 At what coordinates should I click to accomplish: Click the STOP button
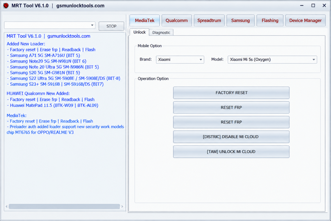click(111, 26)
